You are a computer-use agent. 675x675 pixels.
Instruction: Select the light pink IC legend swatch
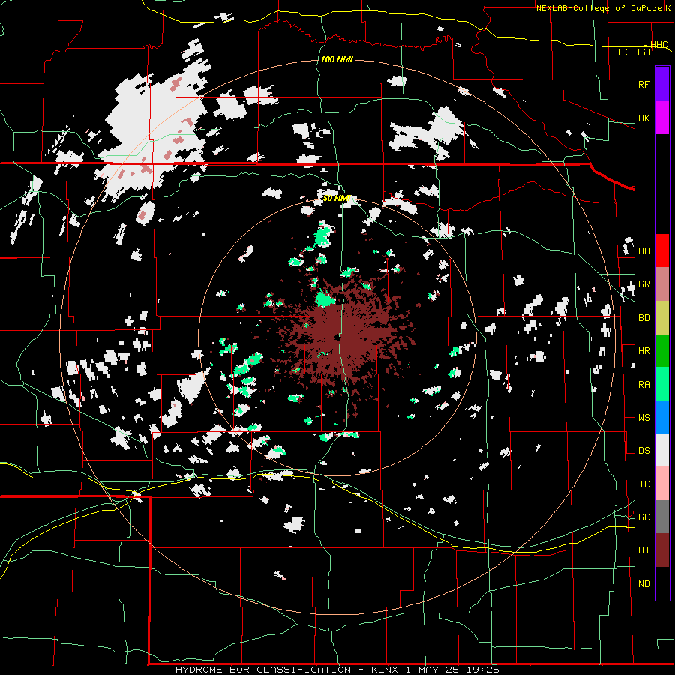tap(662, 484)
